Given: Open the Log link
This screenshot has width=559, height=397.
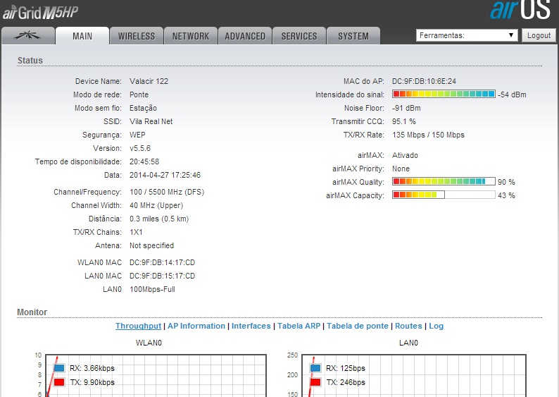Looking at the screenshot, I should [436, 326].
